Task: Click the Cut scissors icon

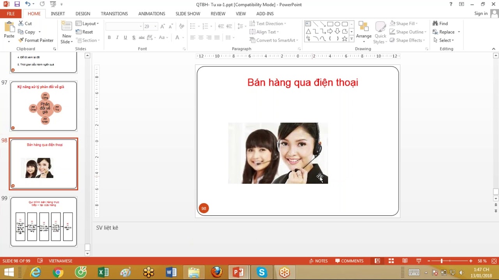Action: 21,23
